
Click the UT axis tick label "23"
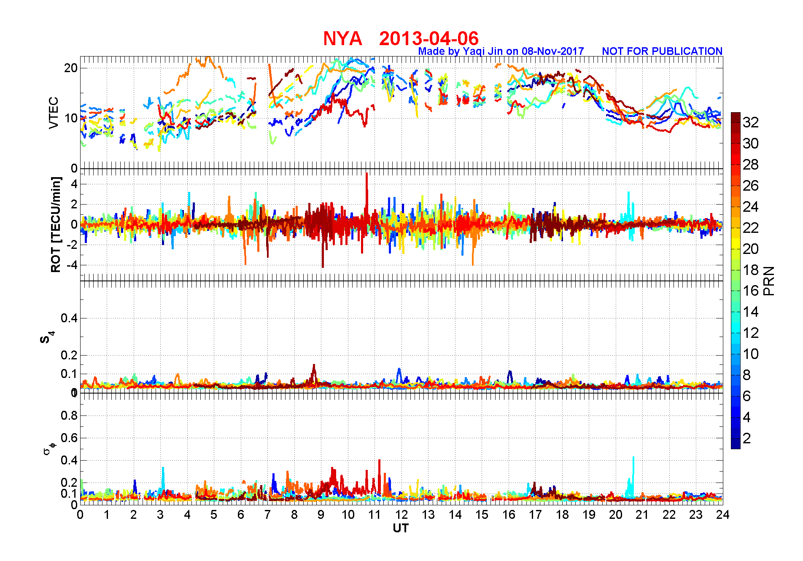pyautogui.click(x=696, y=515)
